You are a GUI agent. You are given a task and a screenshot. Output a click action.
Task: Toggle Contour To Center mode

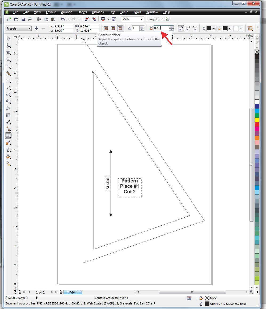pyautogui.click(x=106, y=28)
